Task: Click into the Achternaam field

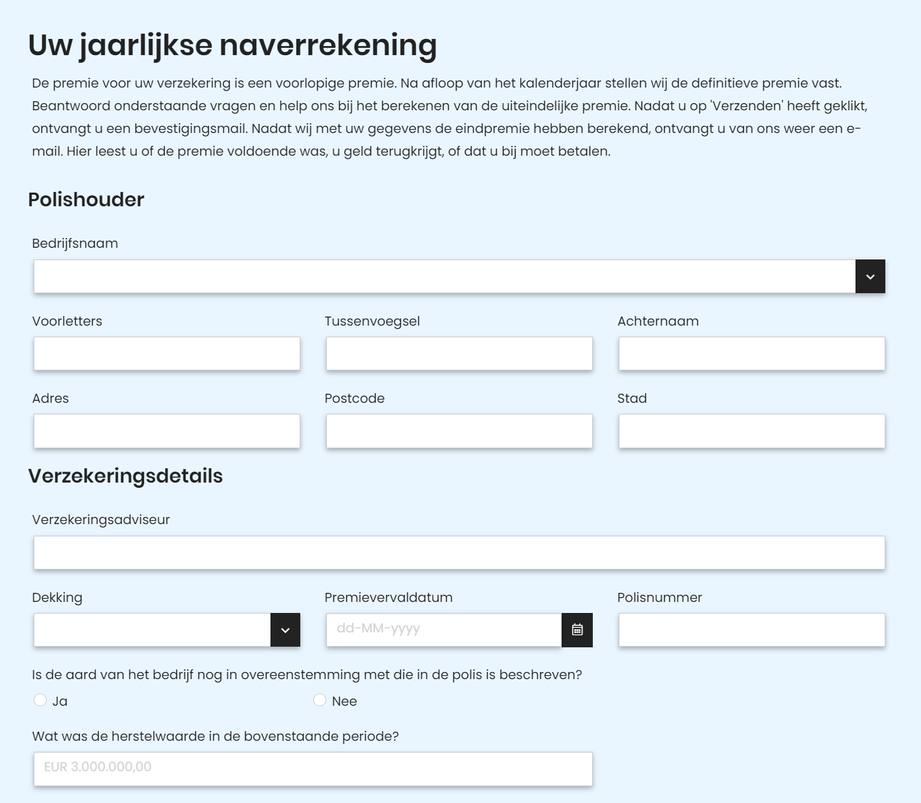Action: [752, 354]
